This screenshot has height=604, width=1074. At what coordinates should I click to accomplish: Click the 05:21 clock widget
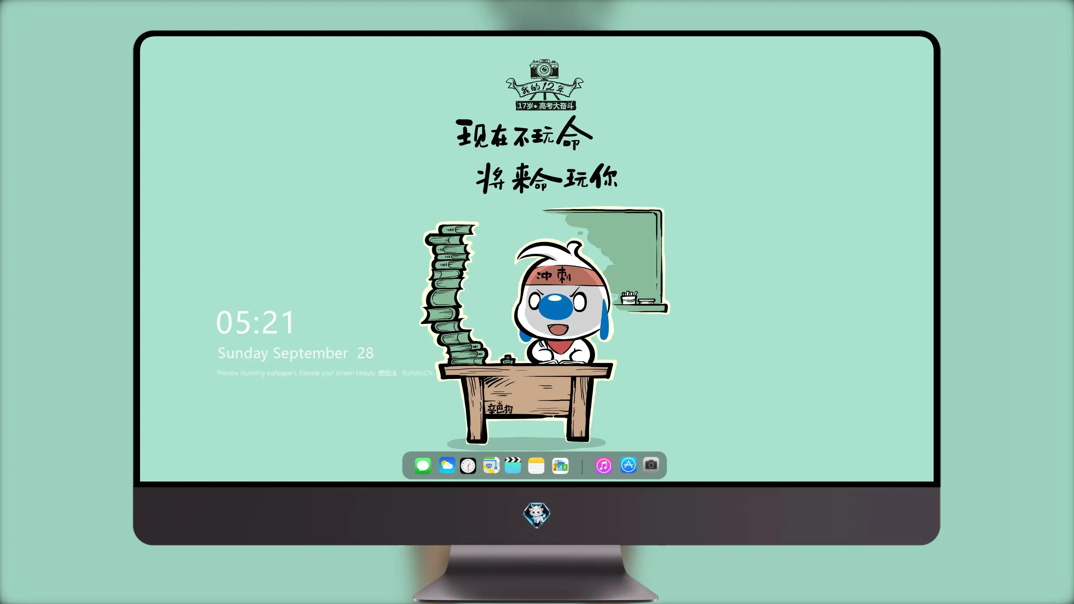point(255,322)
